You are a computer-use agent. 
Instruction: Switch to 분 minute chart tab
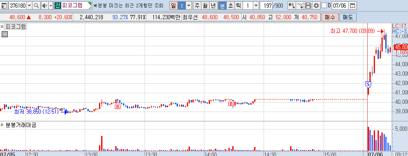[x=222, y=6]
